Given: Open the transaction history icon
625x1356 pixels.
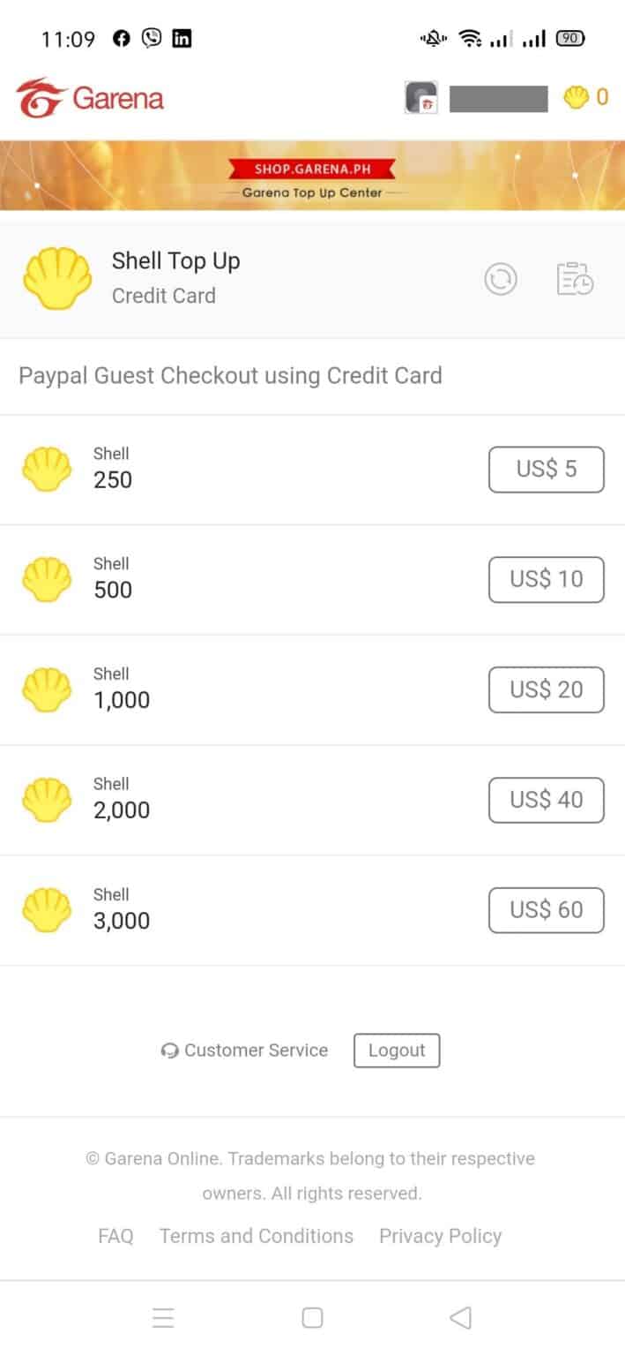Looking at the screenshot, I should [575, 279].
